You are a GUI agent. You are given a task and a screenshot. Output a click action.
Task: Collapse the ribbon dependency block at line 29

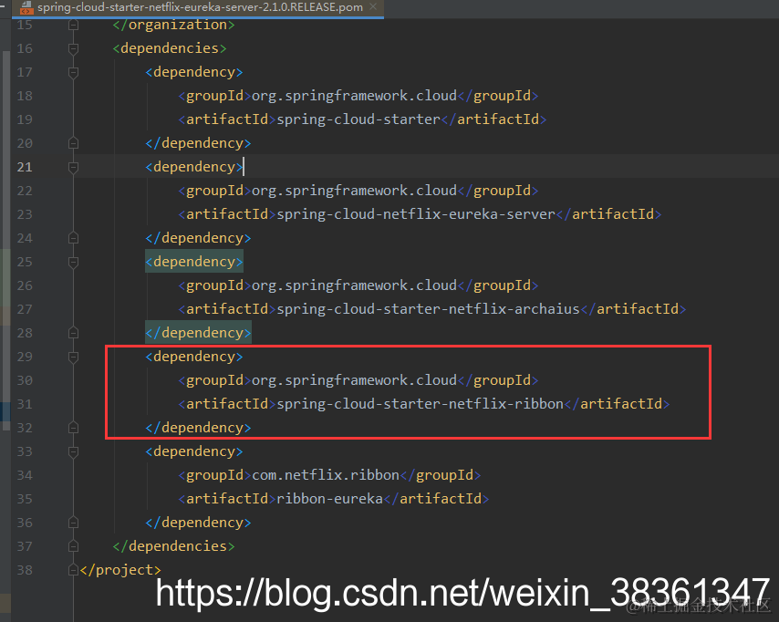[73, 358]
